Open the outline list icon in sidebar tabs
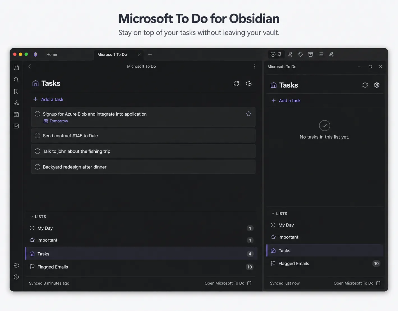Screen dimensions: 398x311 coord(321,54)
